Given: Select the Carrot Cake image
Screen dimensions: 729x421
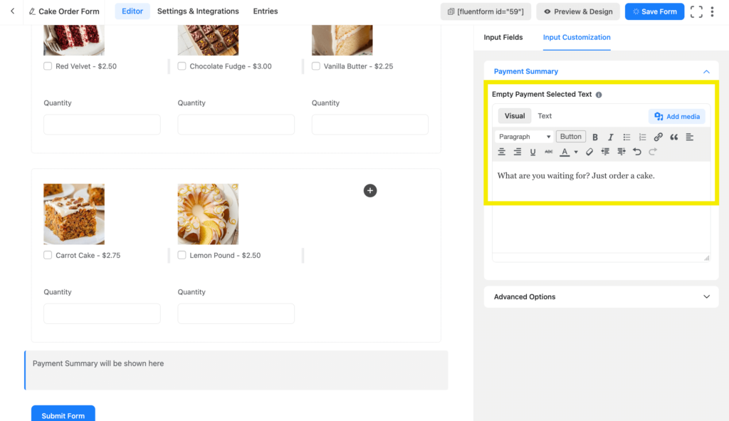Looking at the screenshot, I should point(74,214).
